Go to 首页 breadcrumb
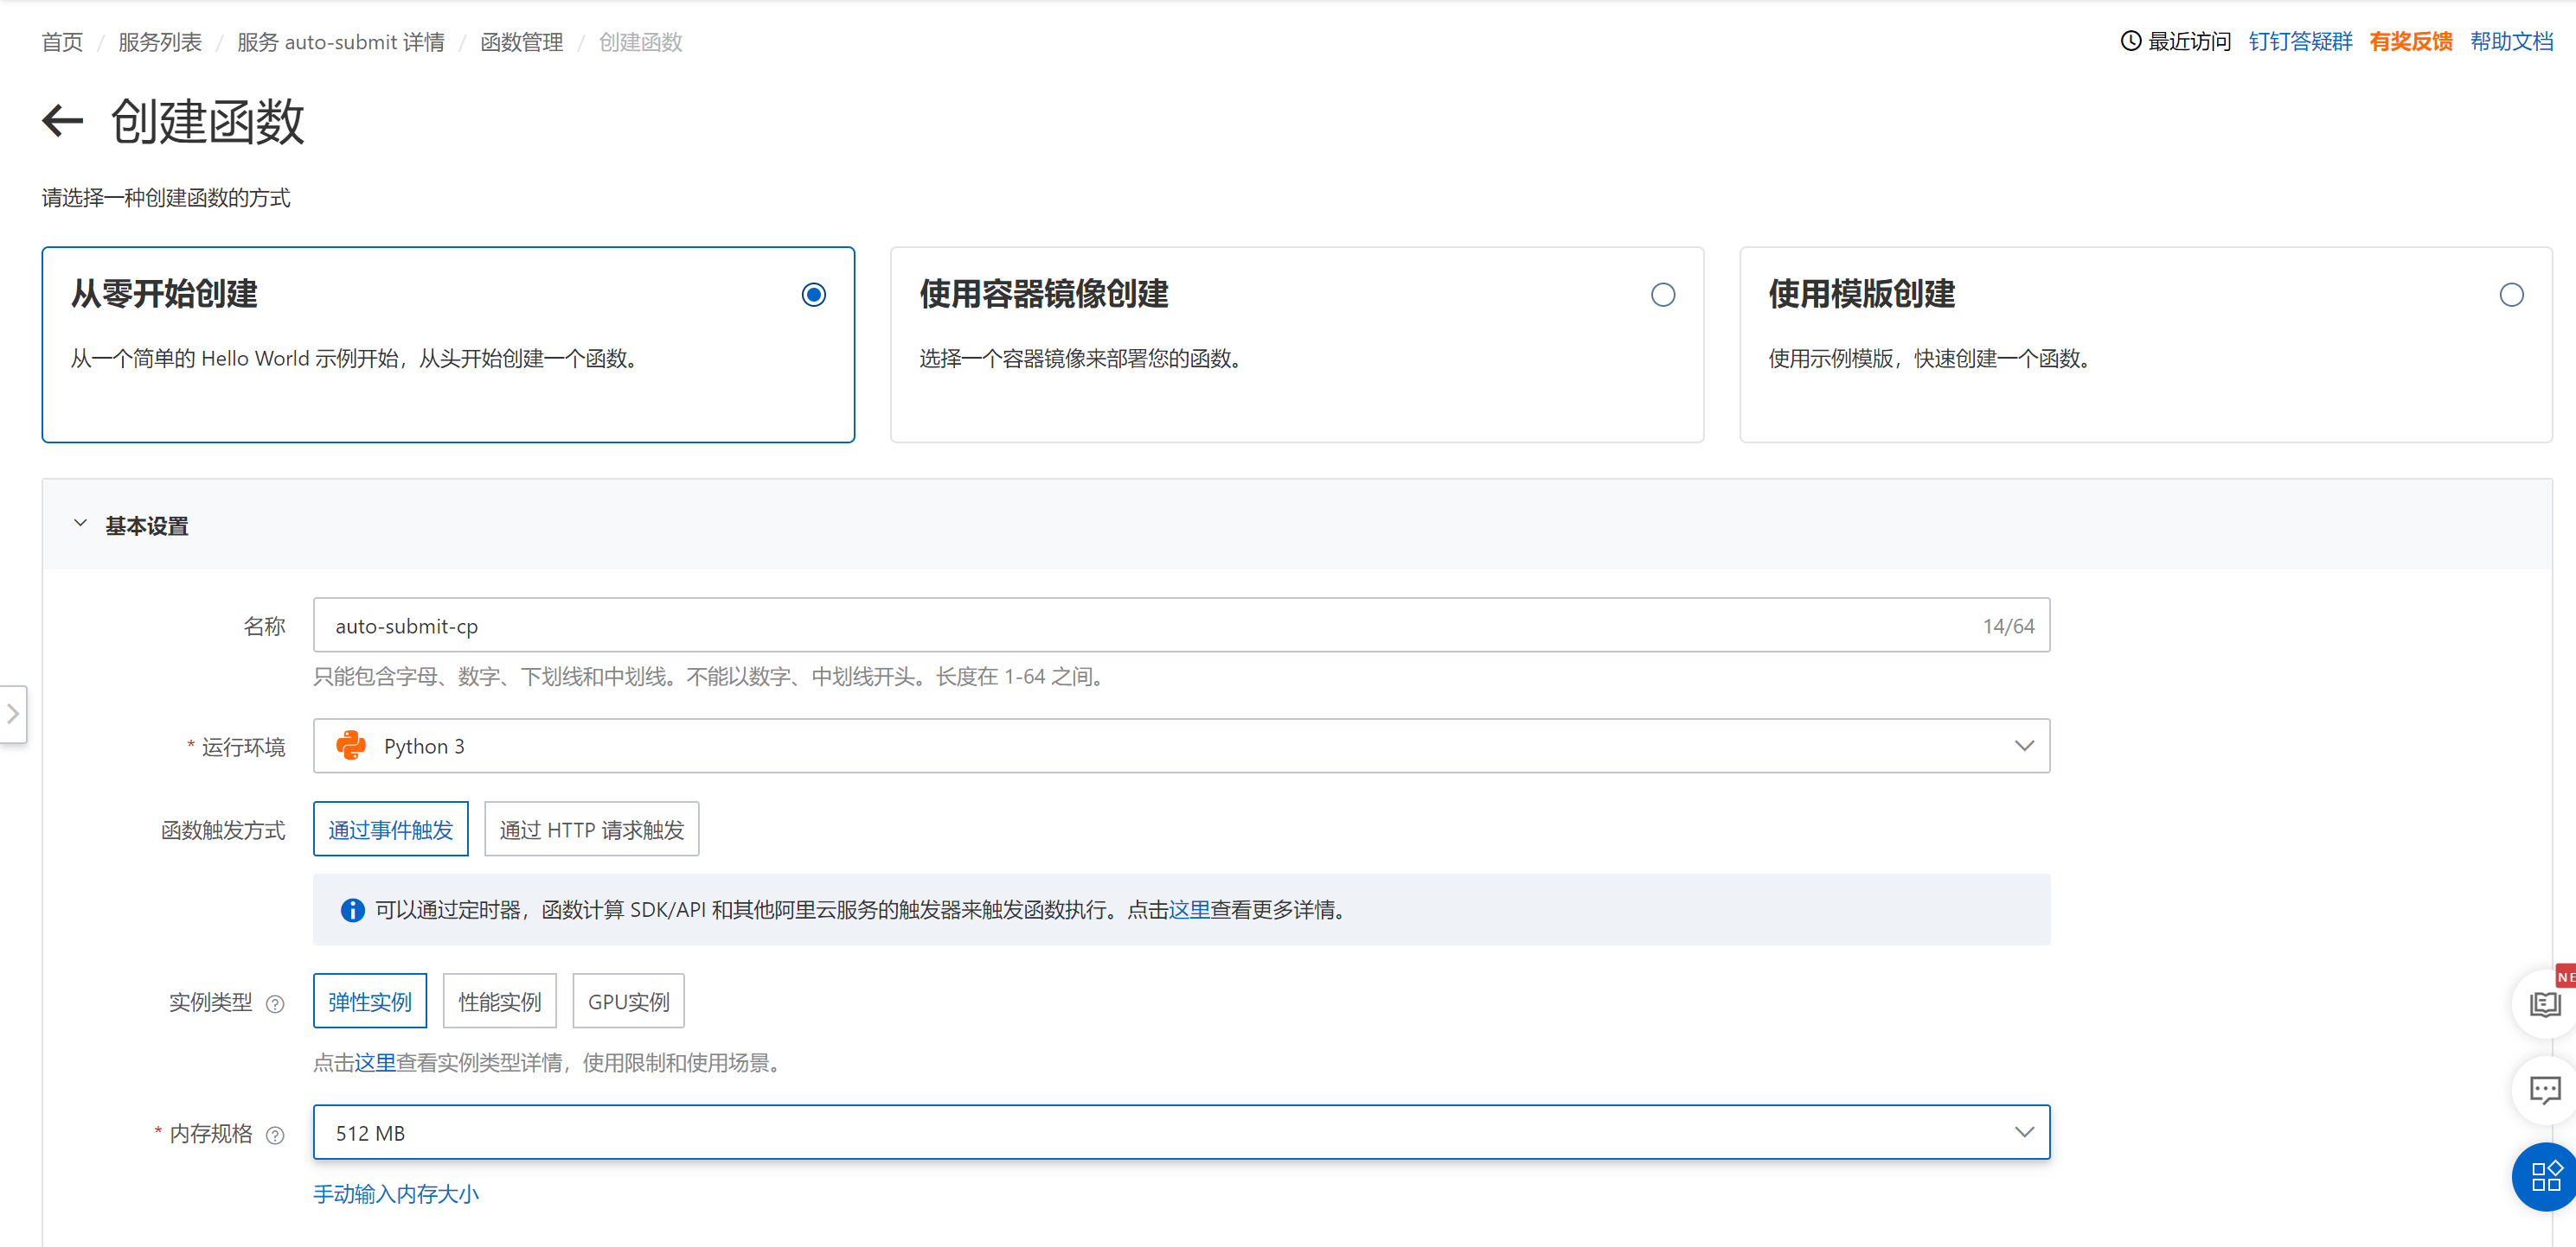Image resolution: width=2576 pixels, height=1247 pixels. pos(62,42)
